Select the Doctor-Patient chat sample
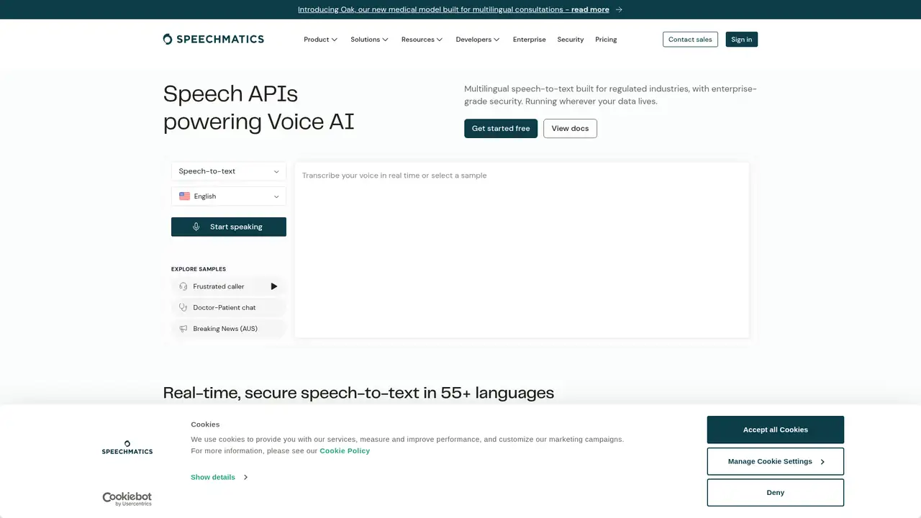 click(x=229, y=307)
